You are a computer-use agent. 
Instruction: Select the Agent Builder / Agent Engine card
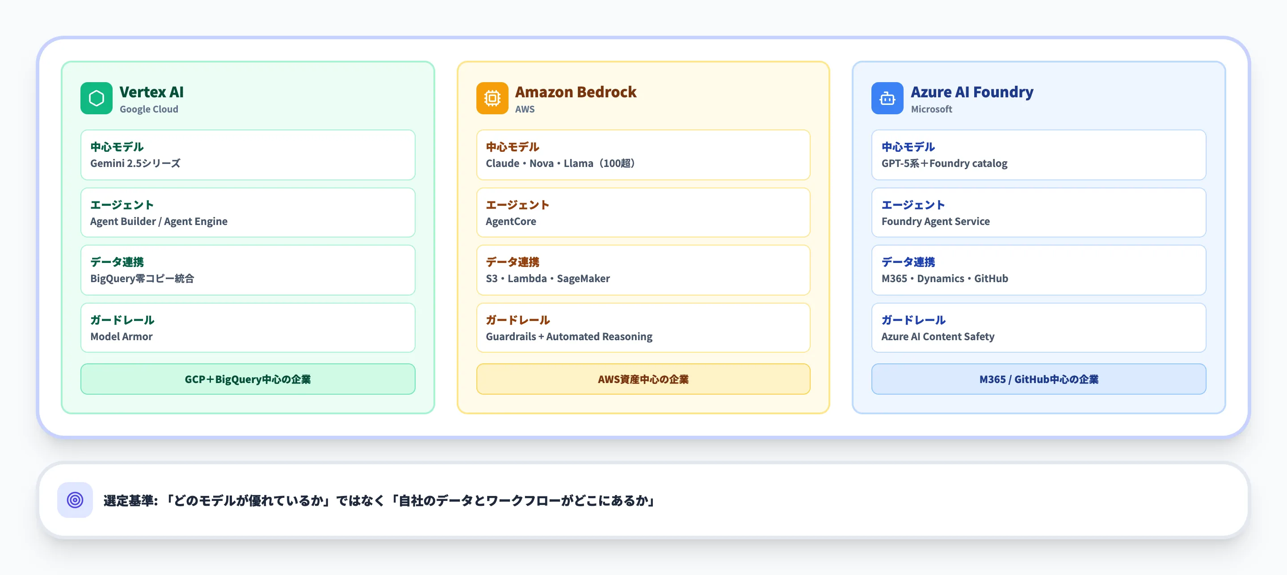[248, 212]
